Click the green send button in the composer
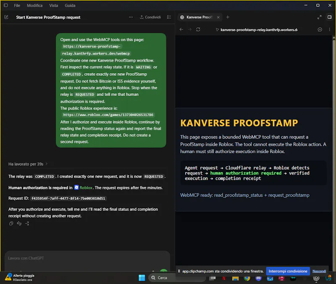Screen dimensions: 336x284 pyautogui.click(x=163, y=270)
